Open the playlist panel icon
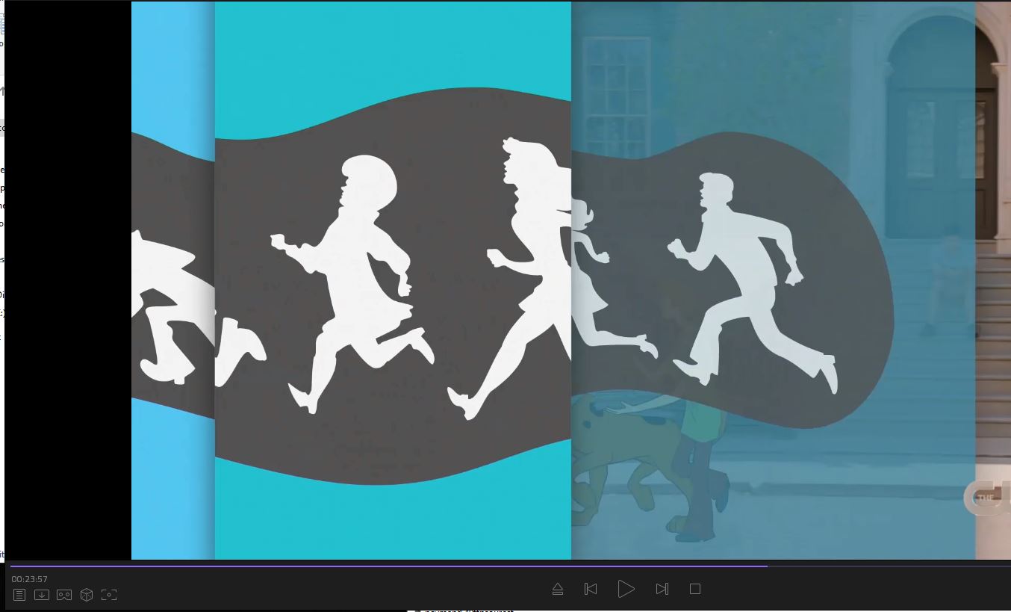This screenshot has height=612, width=1011. [x=19, y=595]
